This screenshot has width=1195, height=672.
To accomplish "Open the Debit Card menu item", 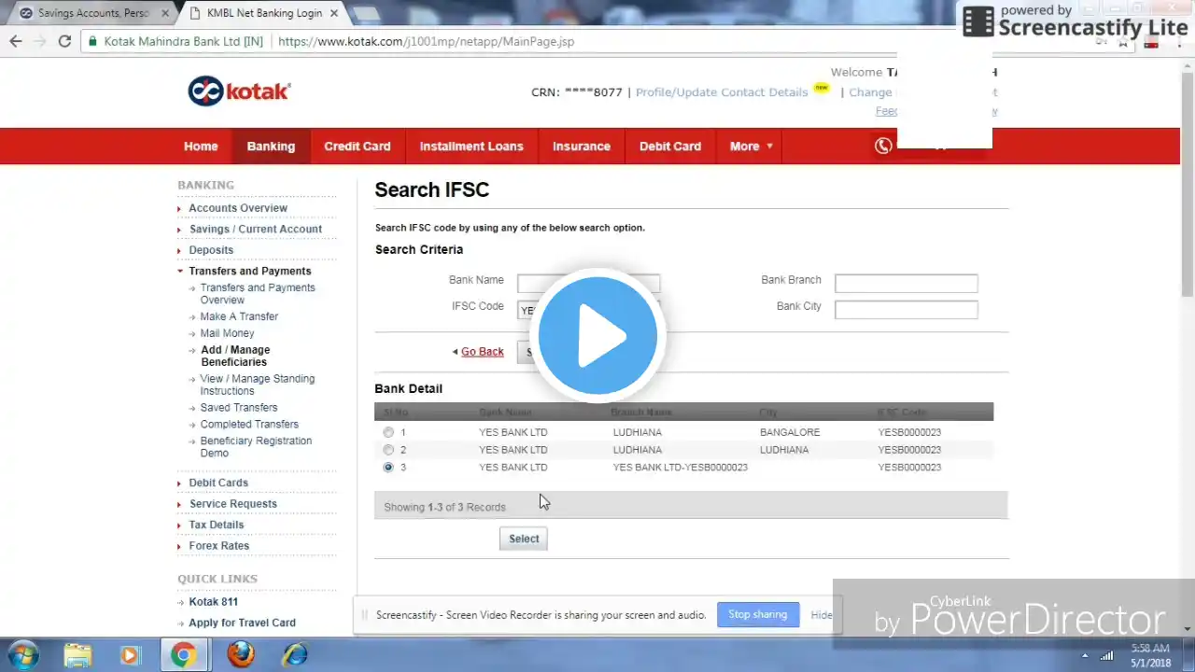I will pos(670,147).
